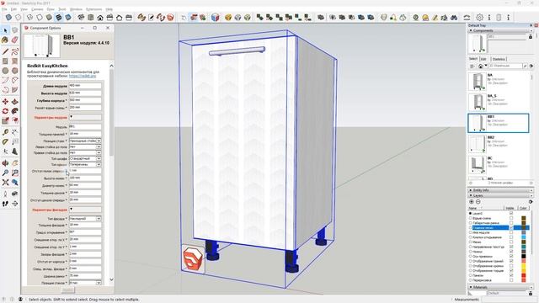Viewport: 539px width, 303px height.
Task: Select the Rotate tool
Action: coord(5,111)
